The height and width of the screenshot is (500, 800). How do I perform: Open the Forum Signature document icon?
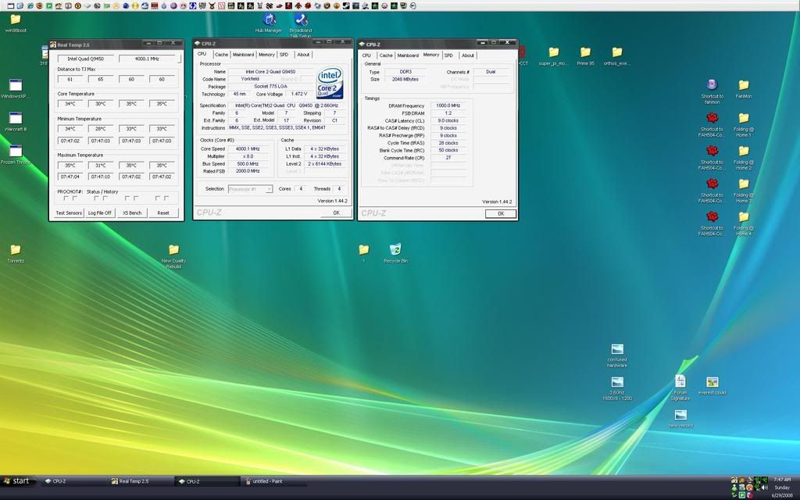pyautogui.click(x=680, y=387)
